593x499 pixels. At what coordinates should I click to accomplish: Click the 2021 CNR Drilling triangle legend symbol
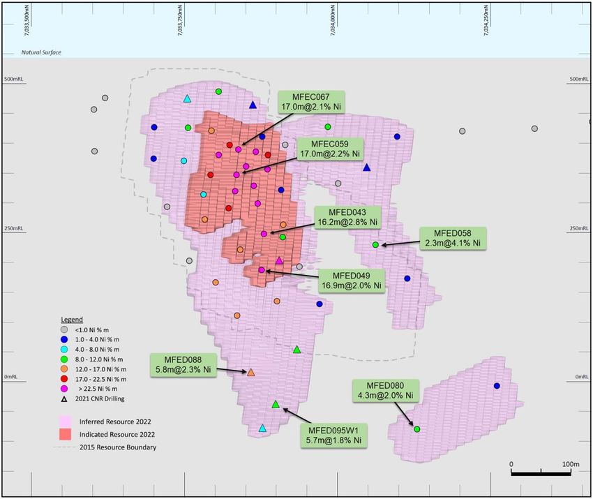point(64,399)
